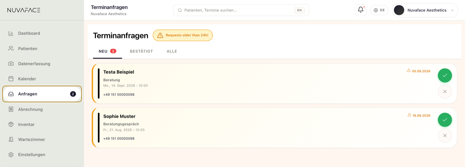Expand the Nuvaface Aesthetics account menu
The width and height of the screenshot is (465, 167).
click(425, 10)
